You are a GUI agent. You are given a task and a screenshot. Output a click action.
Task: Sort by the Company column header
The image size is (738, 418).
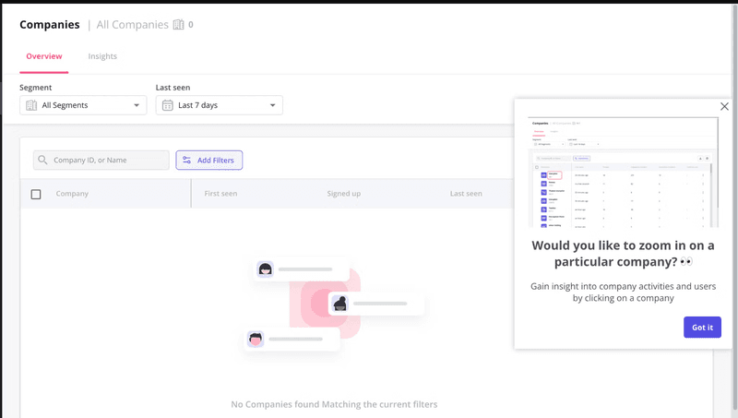(x=72, y=194)
